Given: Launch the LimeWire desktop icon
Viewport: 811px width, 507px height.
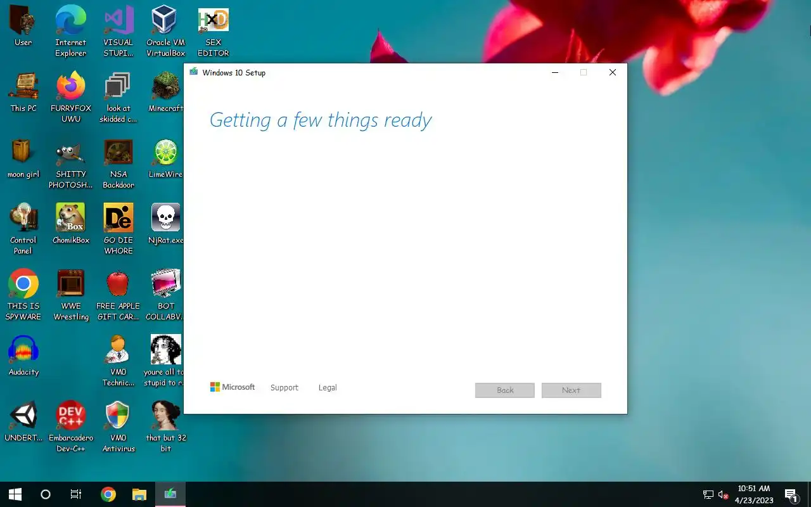Looking at the screenshot, I should pyautogui.click(x=165, y=158).
